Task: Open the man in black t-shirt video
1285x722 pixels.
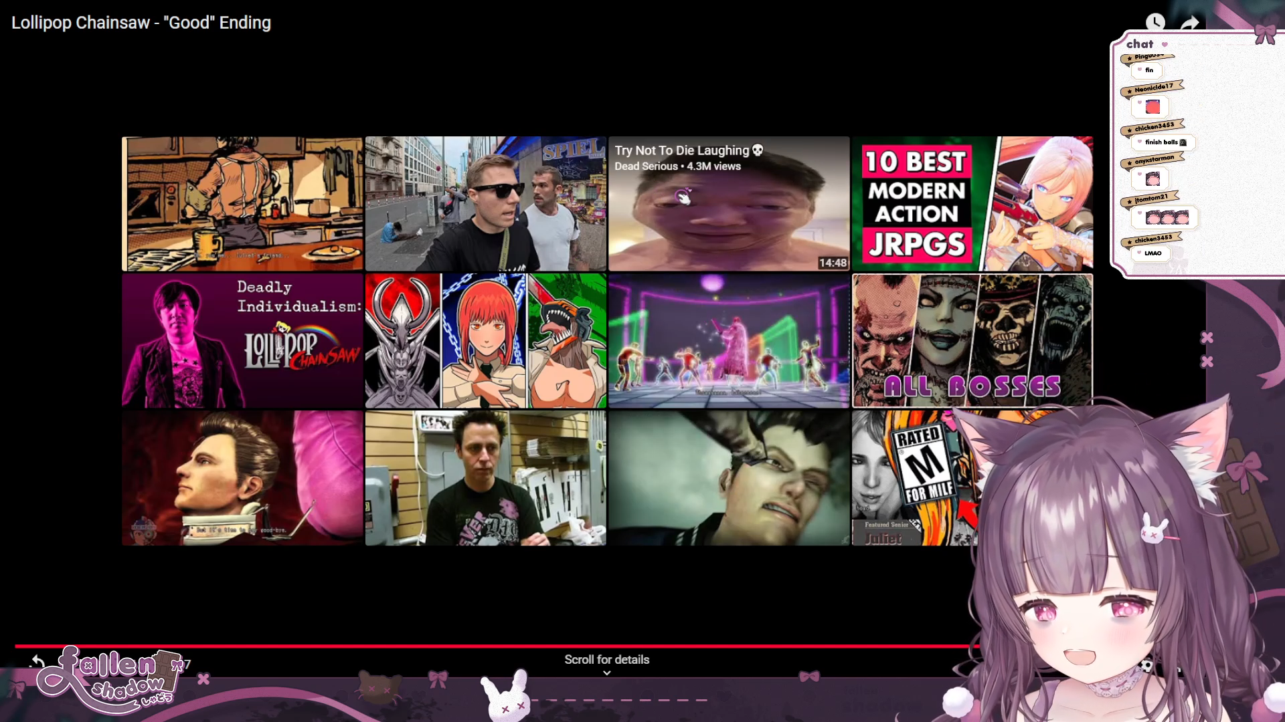Action: pos(486,478)
